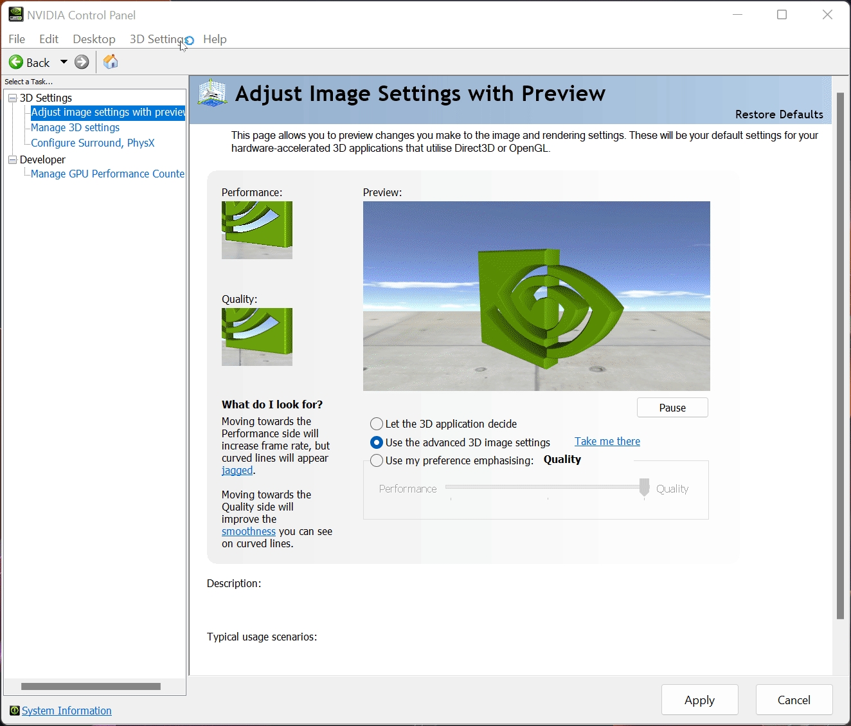Collapse the Developer tree node
851x726 pixels.
pyautogui.click(x=12, y=159)
